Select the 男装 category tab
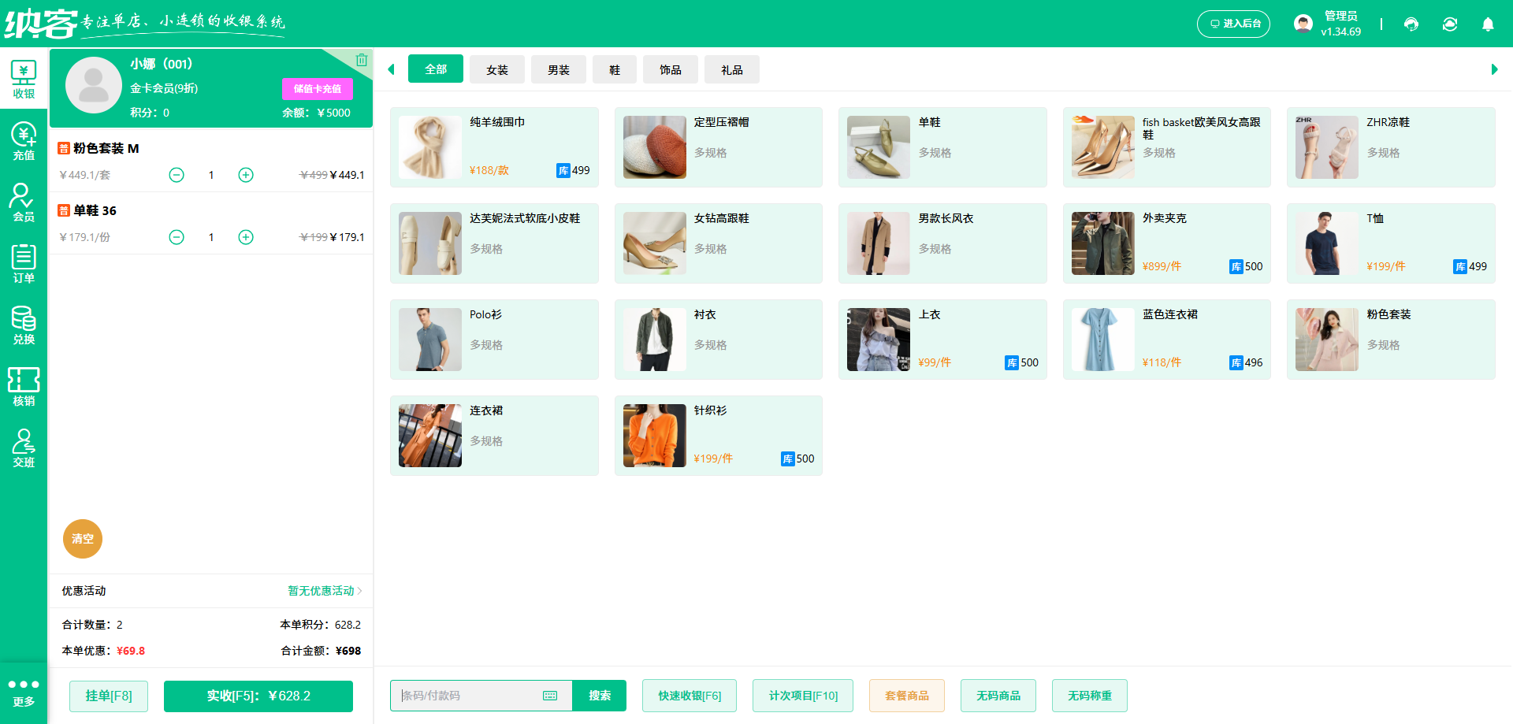The width and height of the screenshot is (1513, 724). pos(559,69)
